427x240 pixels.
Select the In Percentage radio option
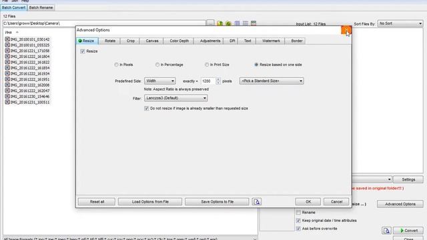(x=157, y=65)
